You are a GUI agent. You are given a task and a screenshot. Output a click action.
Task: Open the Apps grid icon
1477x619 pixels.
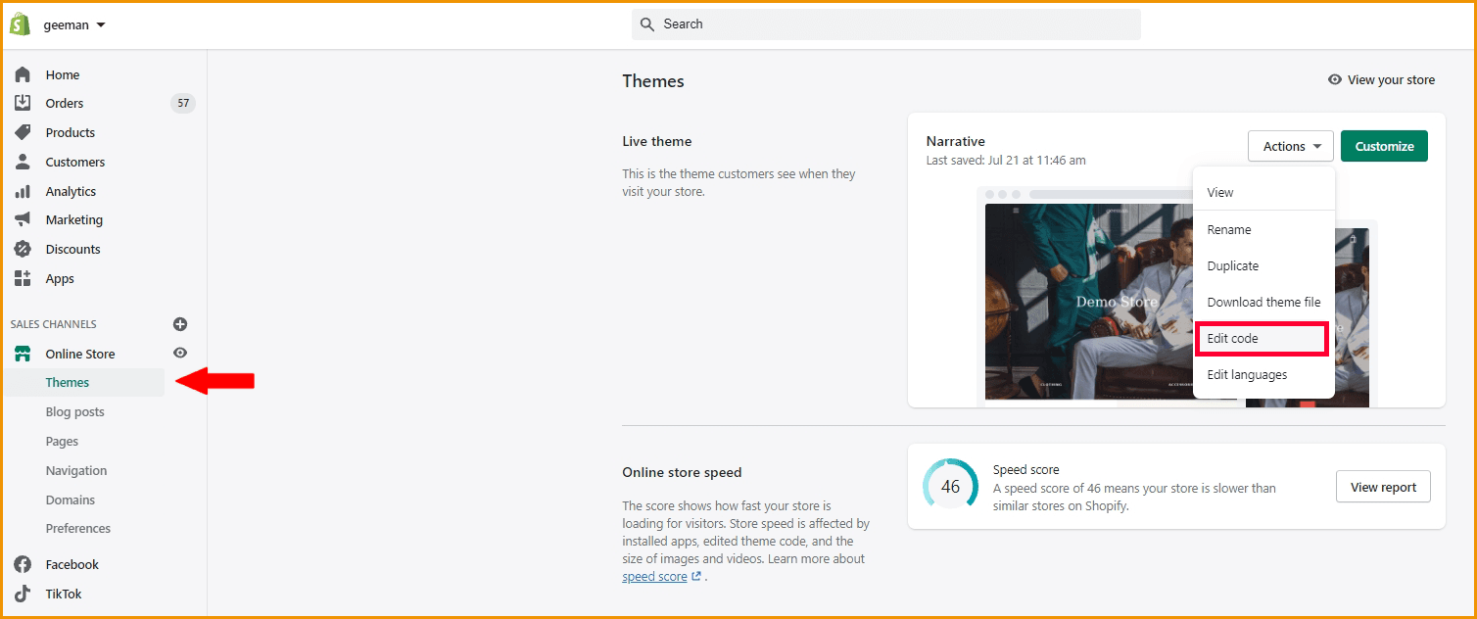(x=23, y=278)
